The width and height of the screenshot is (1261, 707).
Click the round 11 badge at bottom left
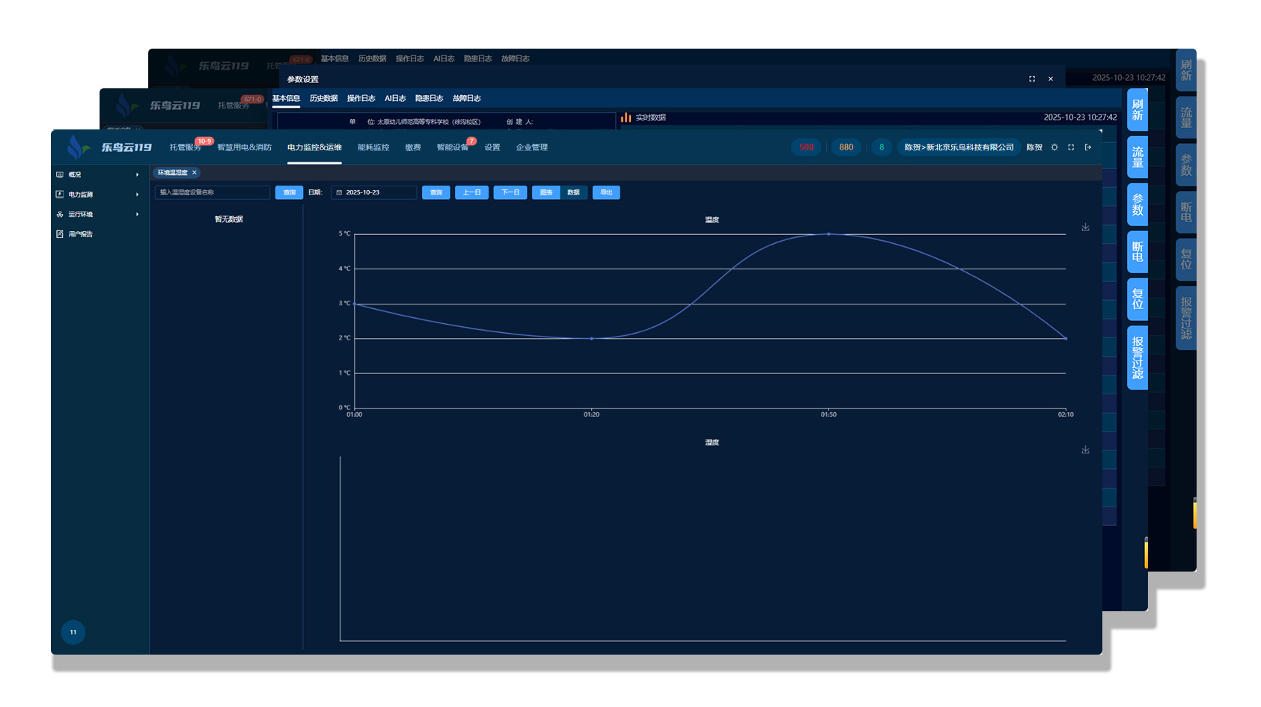(73, 632)
